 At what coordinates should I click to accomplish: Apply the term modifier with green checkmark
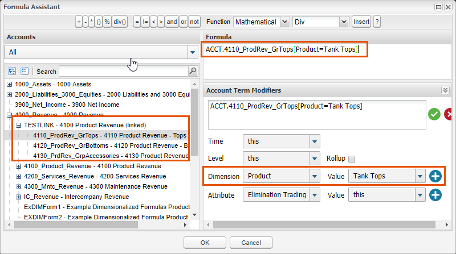coord(434,114)
